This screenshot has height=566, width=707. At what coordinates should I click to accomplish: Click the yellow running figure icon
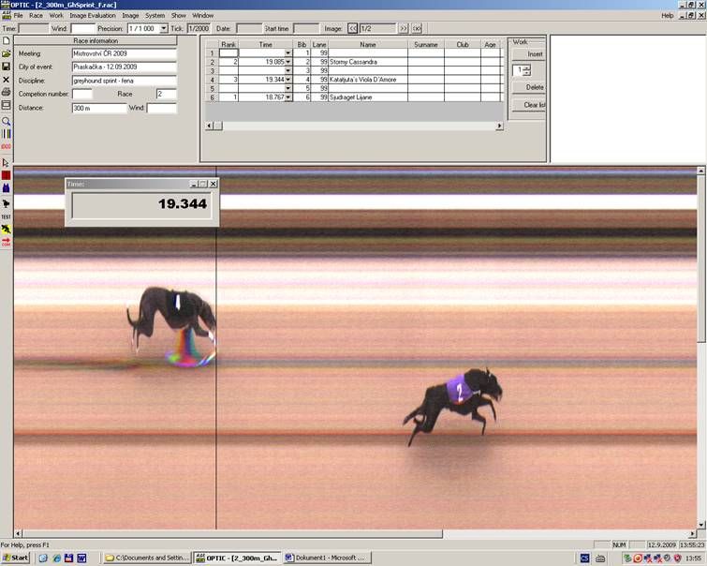6,230
